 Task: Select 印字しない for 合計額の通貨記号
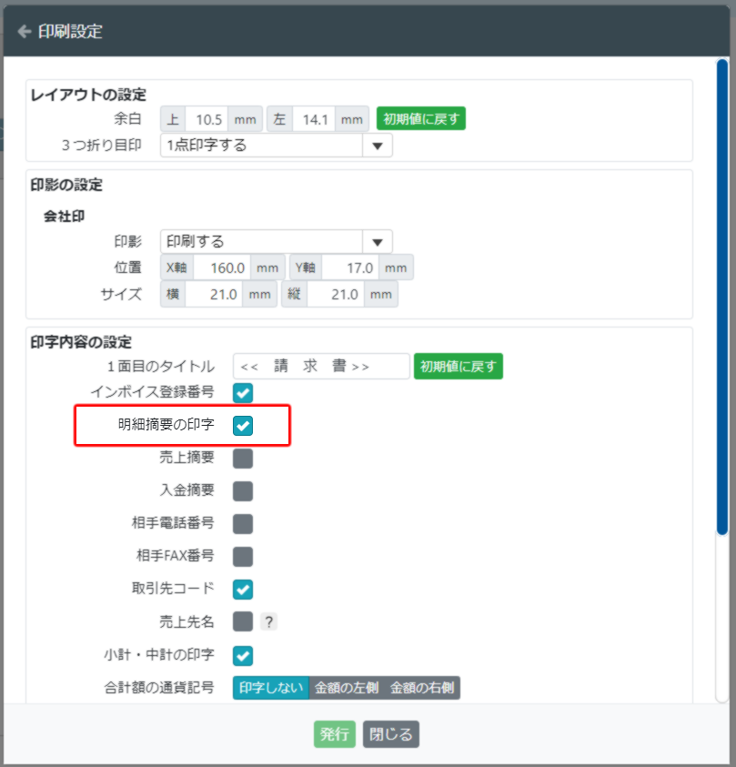270,688
